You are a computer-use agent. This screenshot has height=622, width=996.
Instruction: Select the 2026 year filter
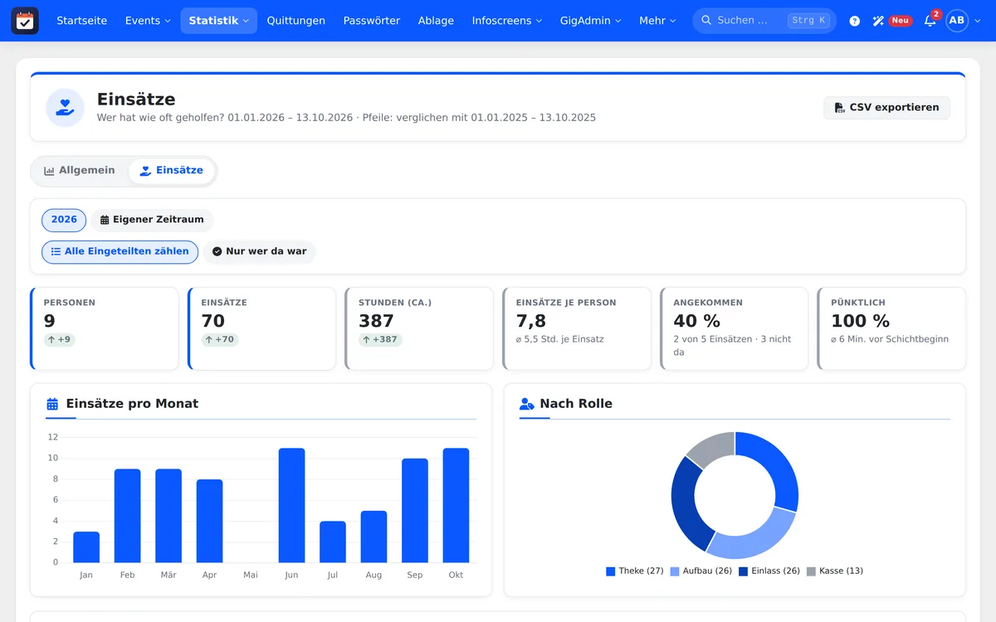point(64,220)
